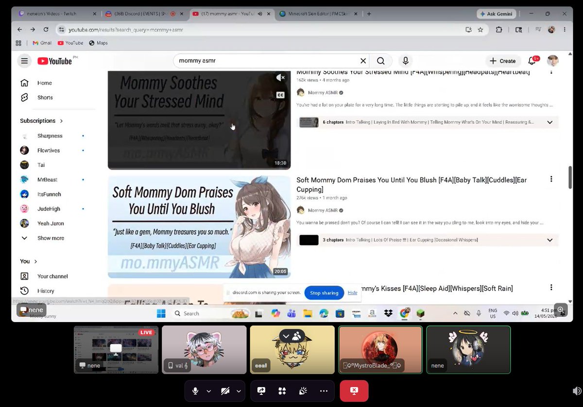The height and width of the screenshot is (407, 583).
Task: Bookmark this page with the star icon
Action: click(x=480, y=30)
